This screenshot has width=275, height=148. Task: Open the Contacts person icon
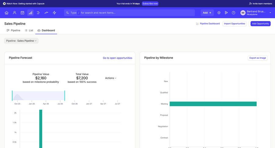coord(14,13)
